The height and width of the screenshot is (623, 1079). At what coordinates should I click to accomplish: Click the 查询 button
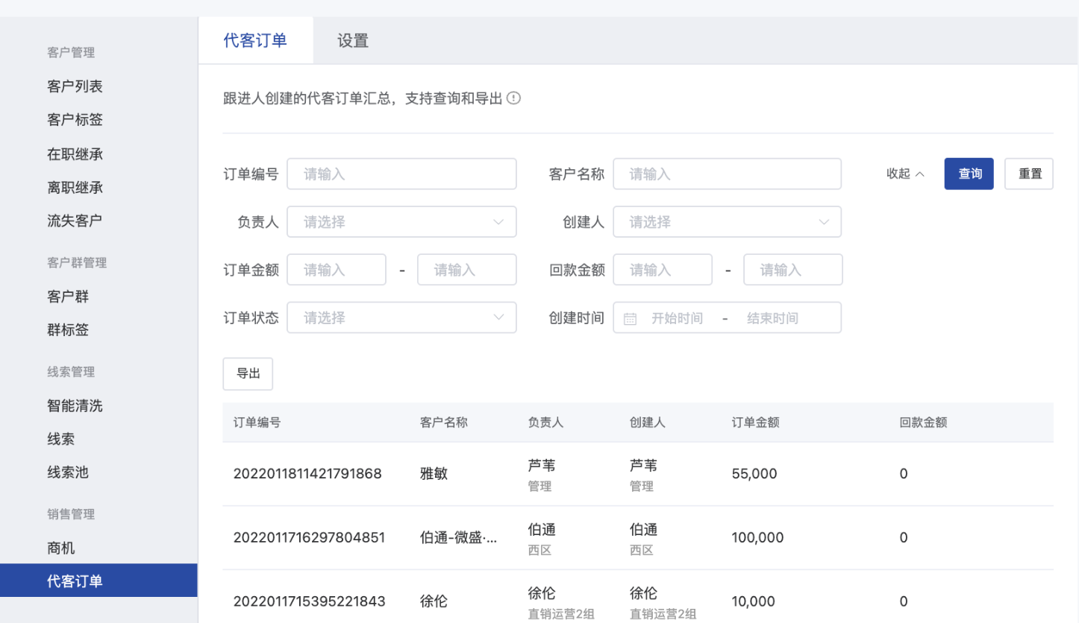(x=969, y=174)
